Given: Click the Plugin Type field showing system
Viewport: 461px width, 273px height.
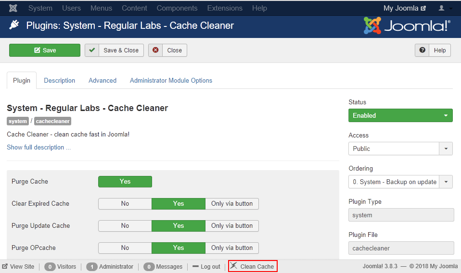Looking at the screenshot, I should point(401,215).
